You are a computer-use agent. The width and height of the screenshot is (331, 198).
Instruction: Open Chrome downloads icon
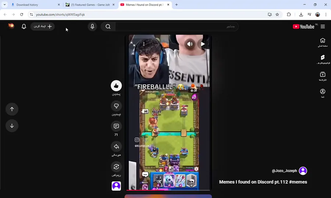point(301,15)
